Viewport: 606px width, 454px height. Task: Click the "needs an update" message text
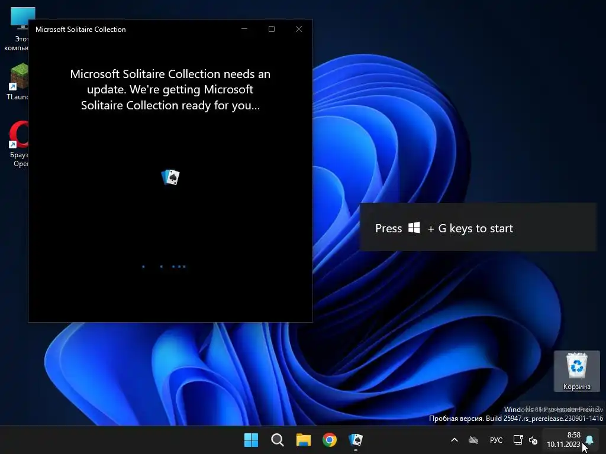coord(170,90)
